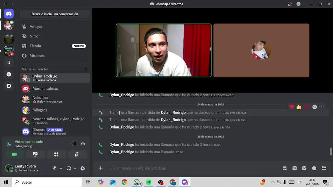Open Google Chrome from taskbar

[124, 182]
